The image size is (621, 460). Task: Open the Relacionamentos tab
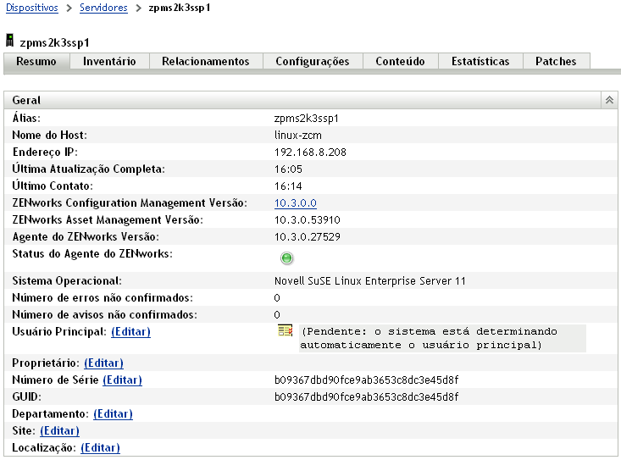click(206, 61)
